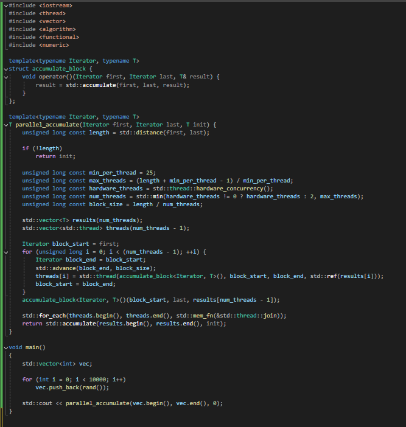The width and height of the screenshot is (406, 427).
Task: Click on #include <algorithm> line
Action: coord(42,29)
